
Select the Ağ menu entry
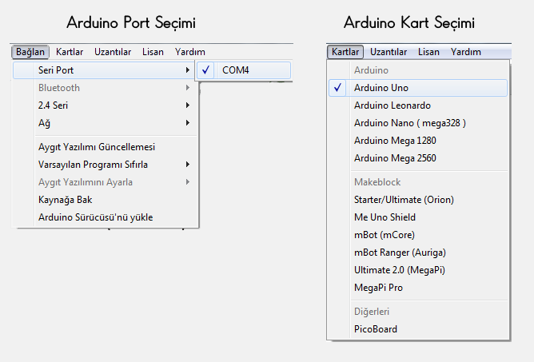click(x=104, y=123)
